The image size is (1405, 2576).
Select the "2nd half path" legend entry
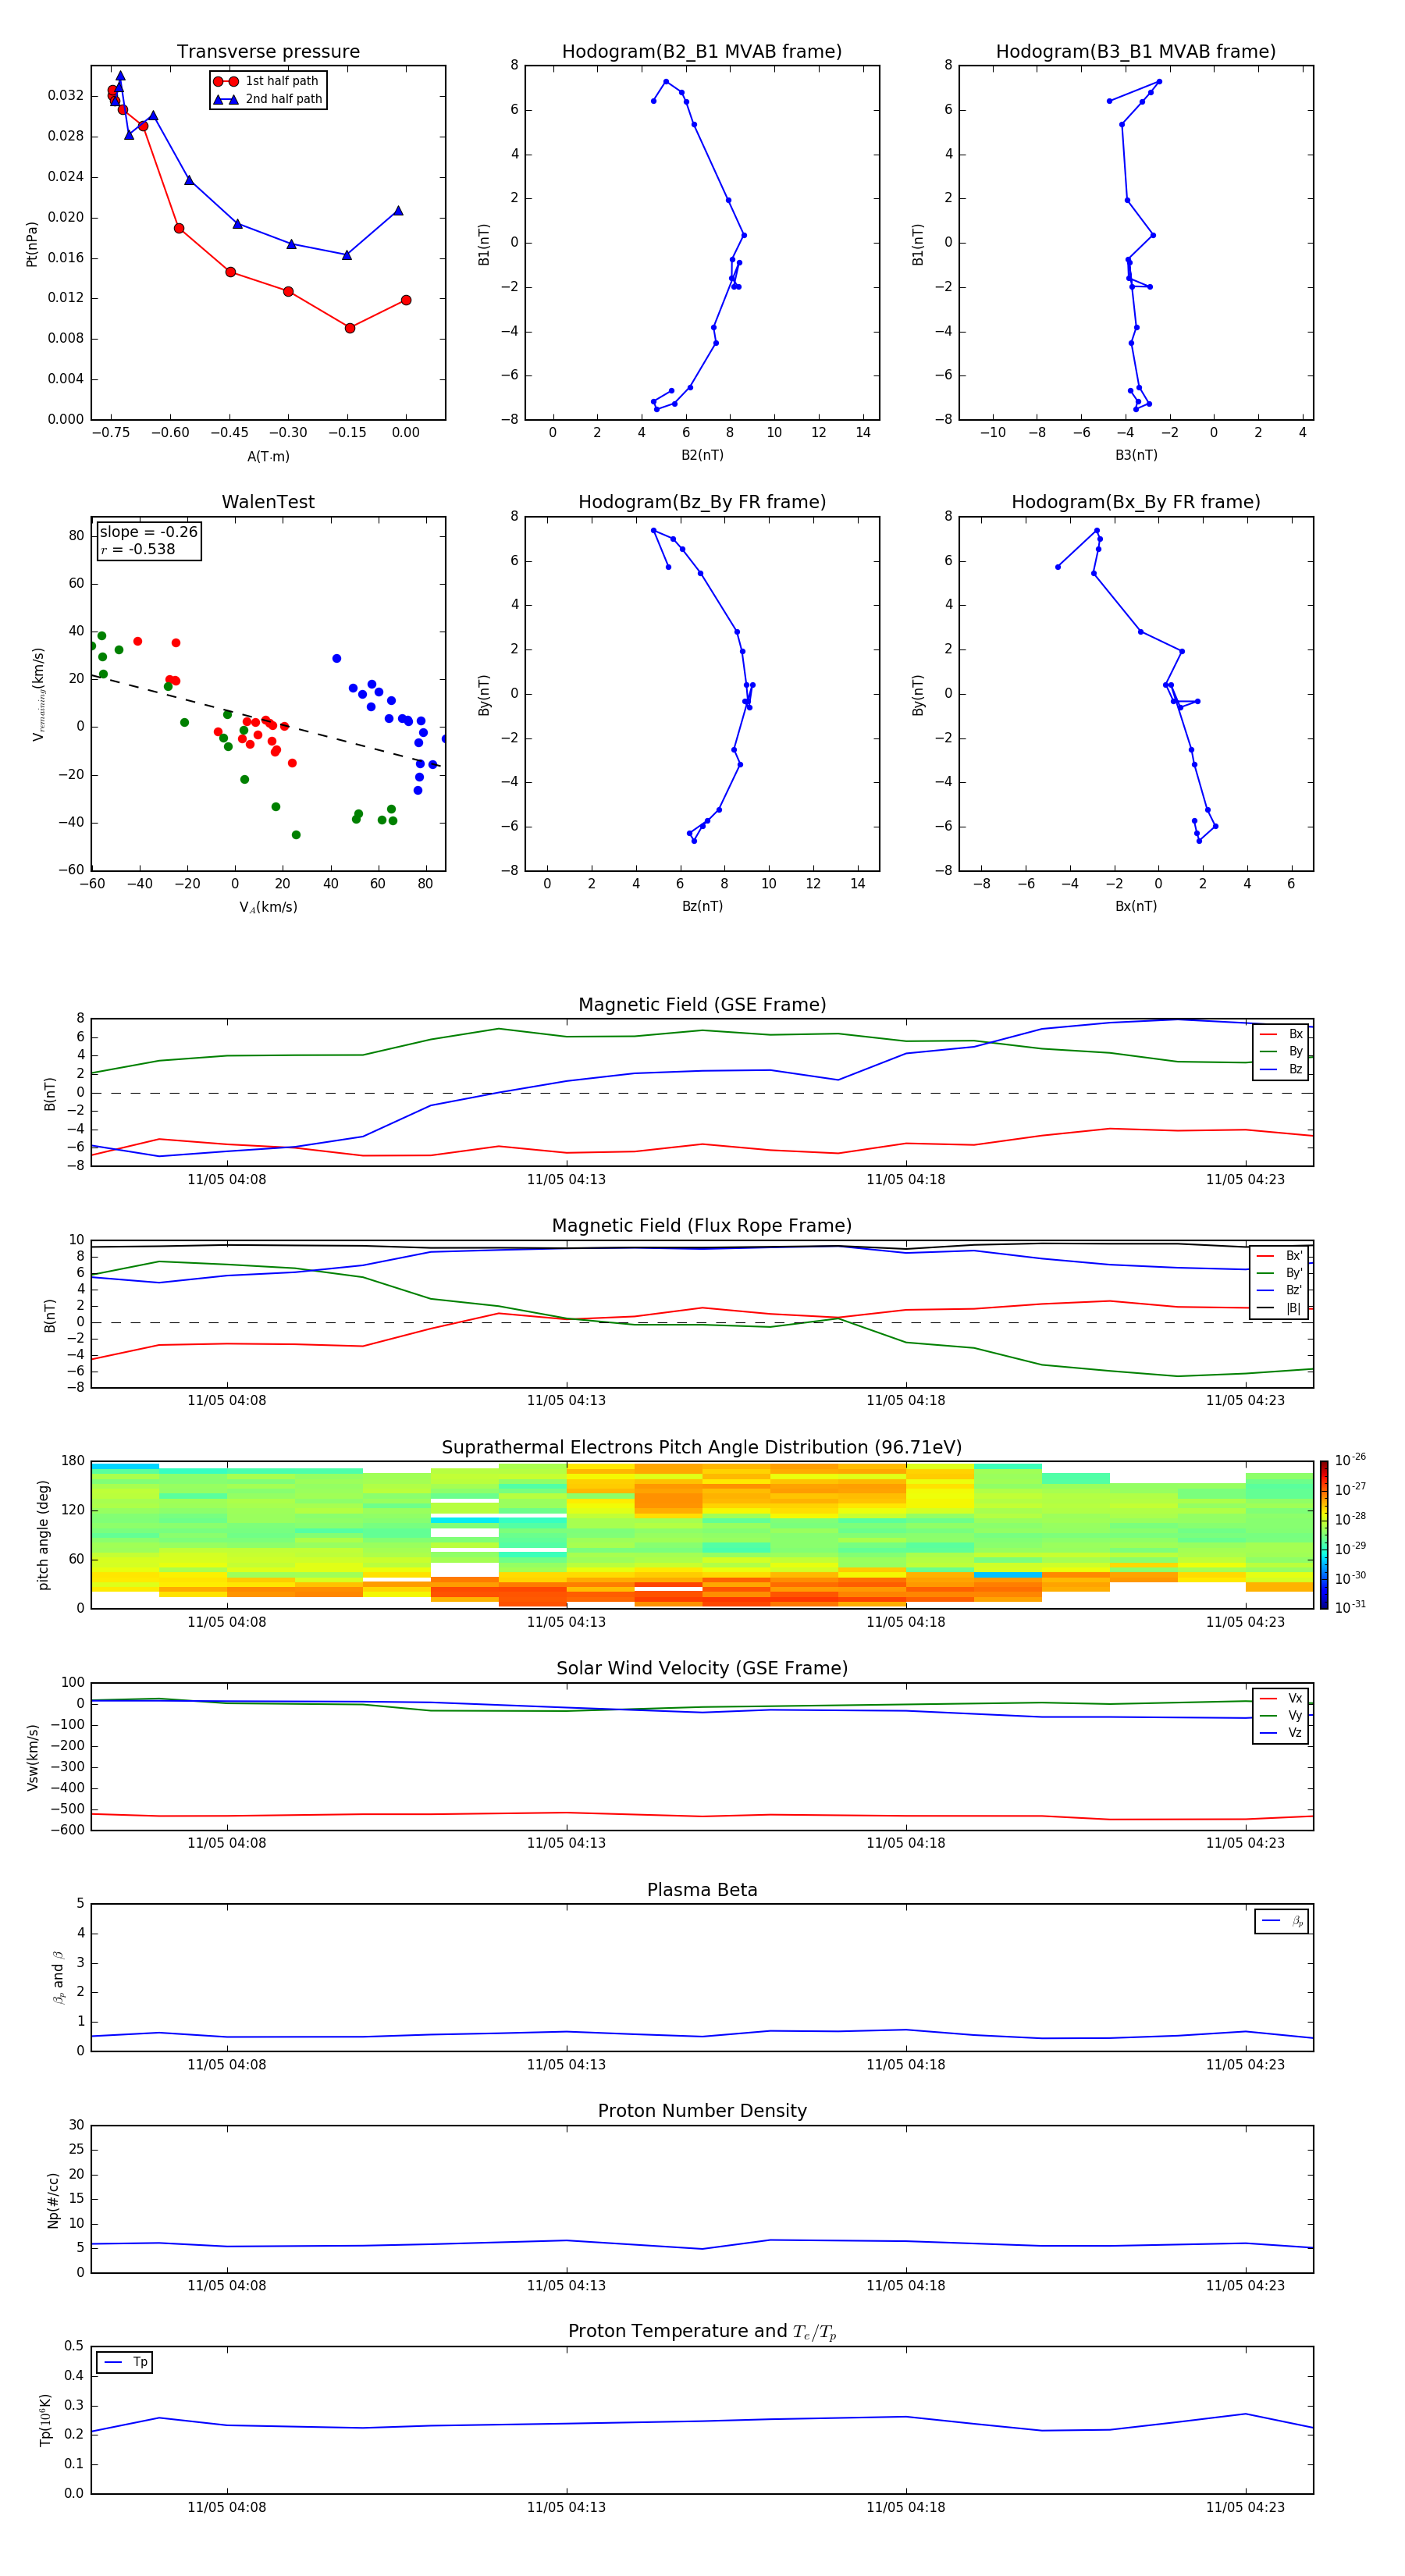click(x=268, y=99)
